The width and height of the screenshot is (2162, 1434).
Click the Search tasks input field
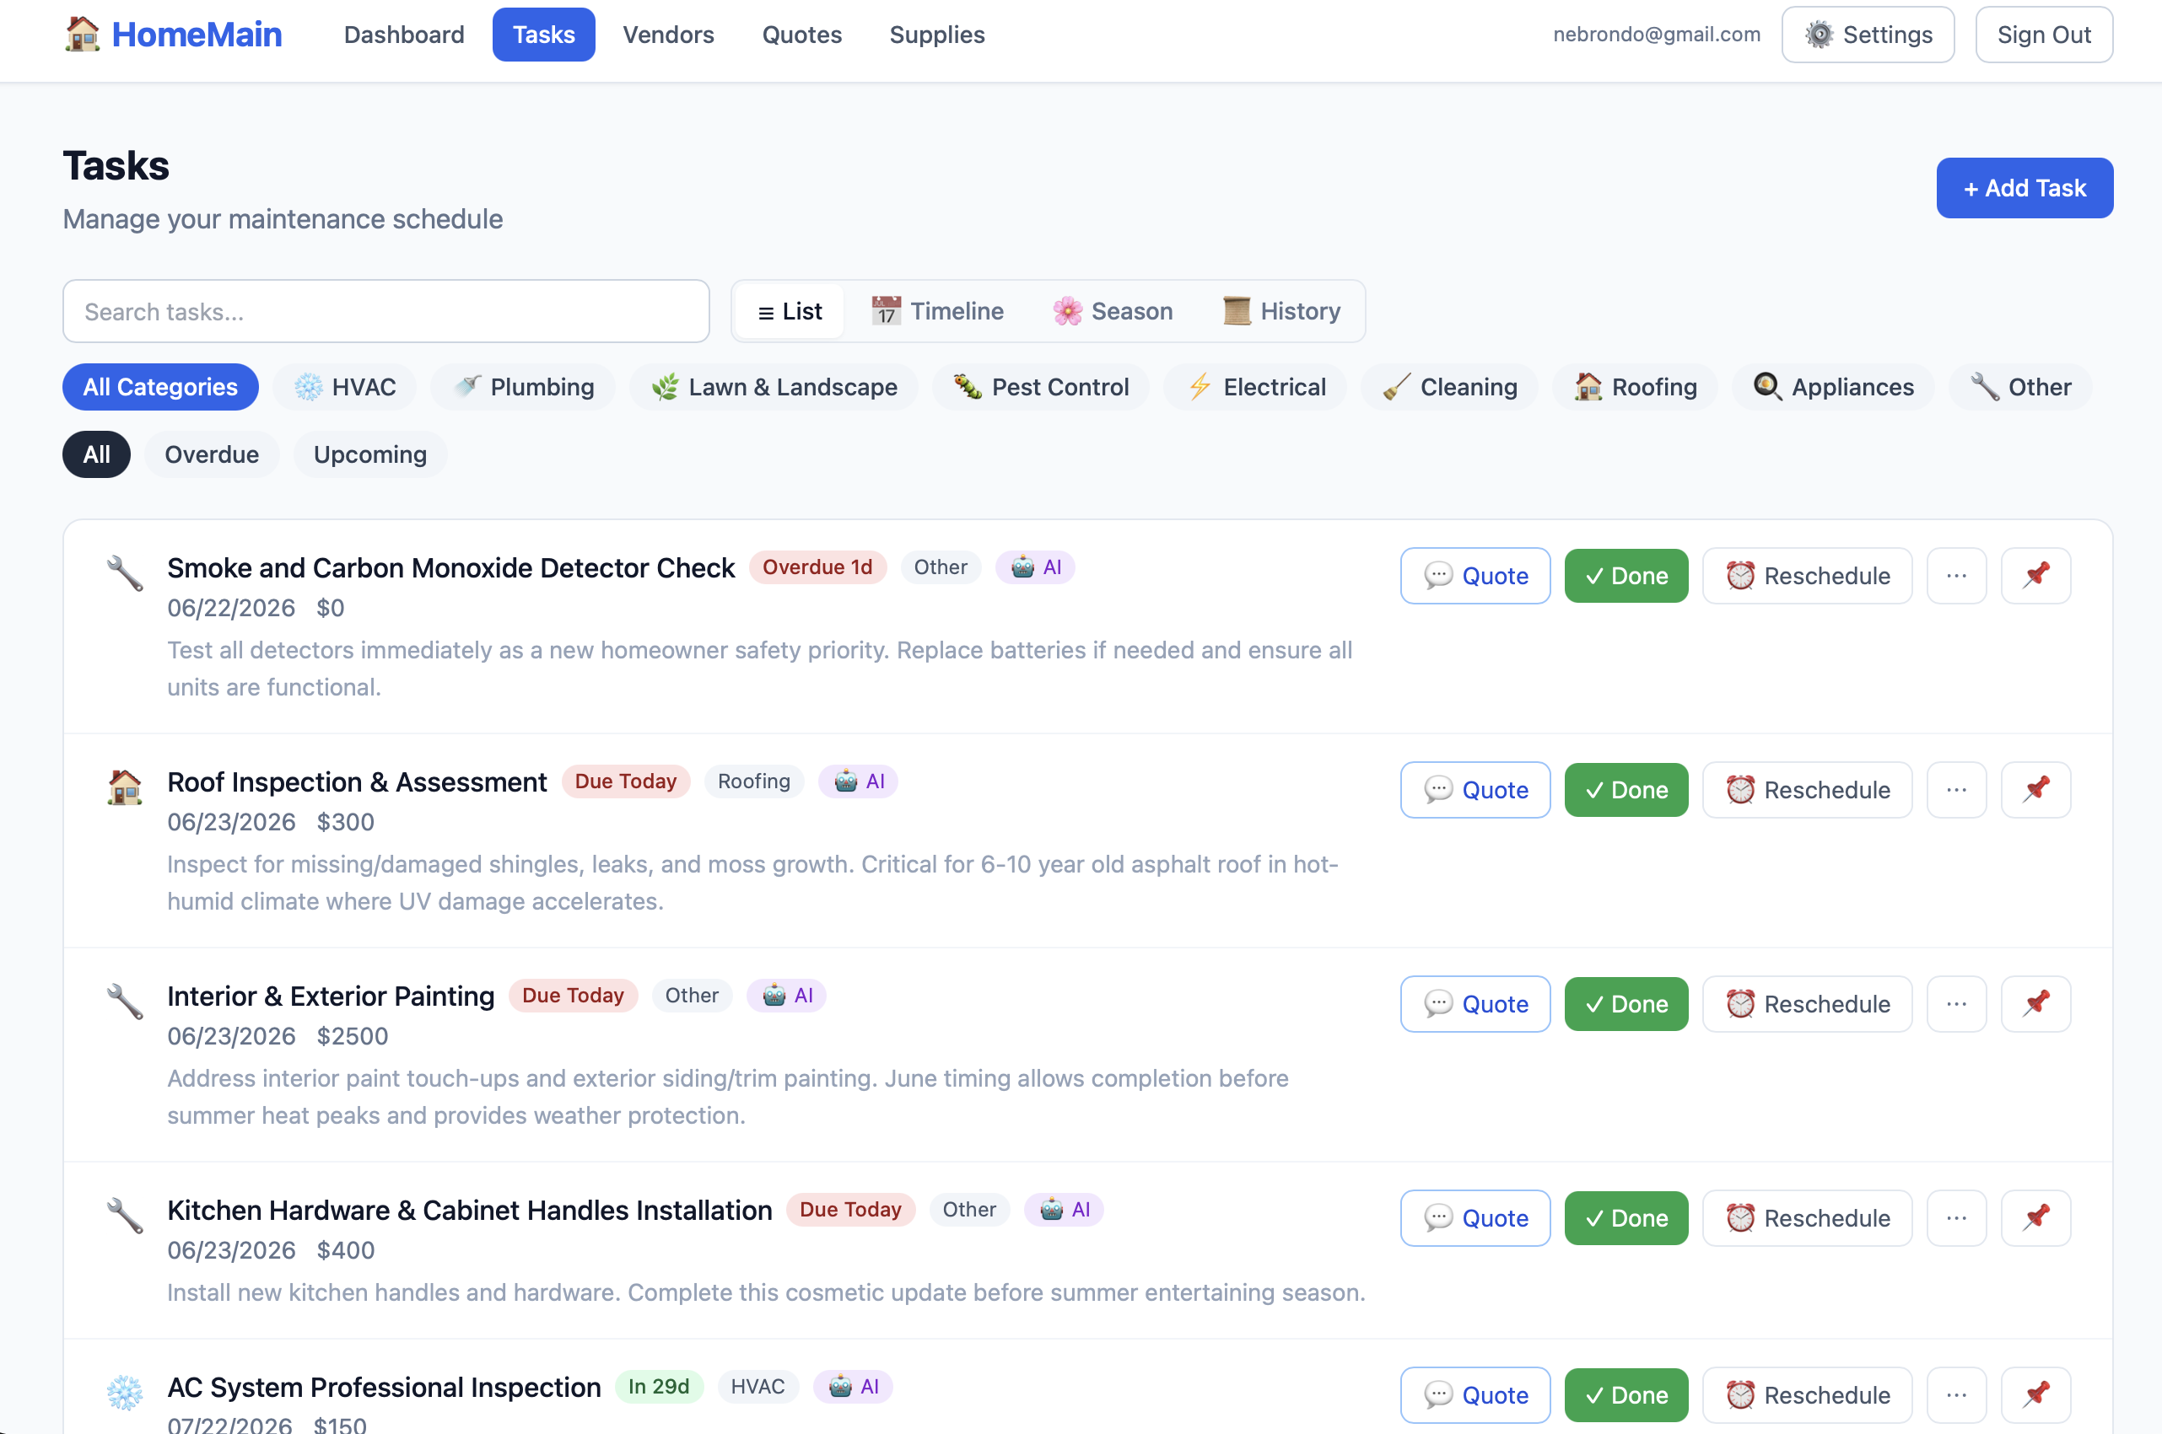coord(386,311)
